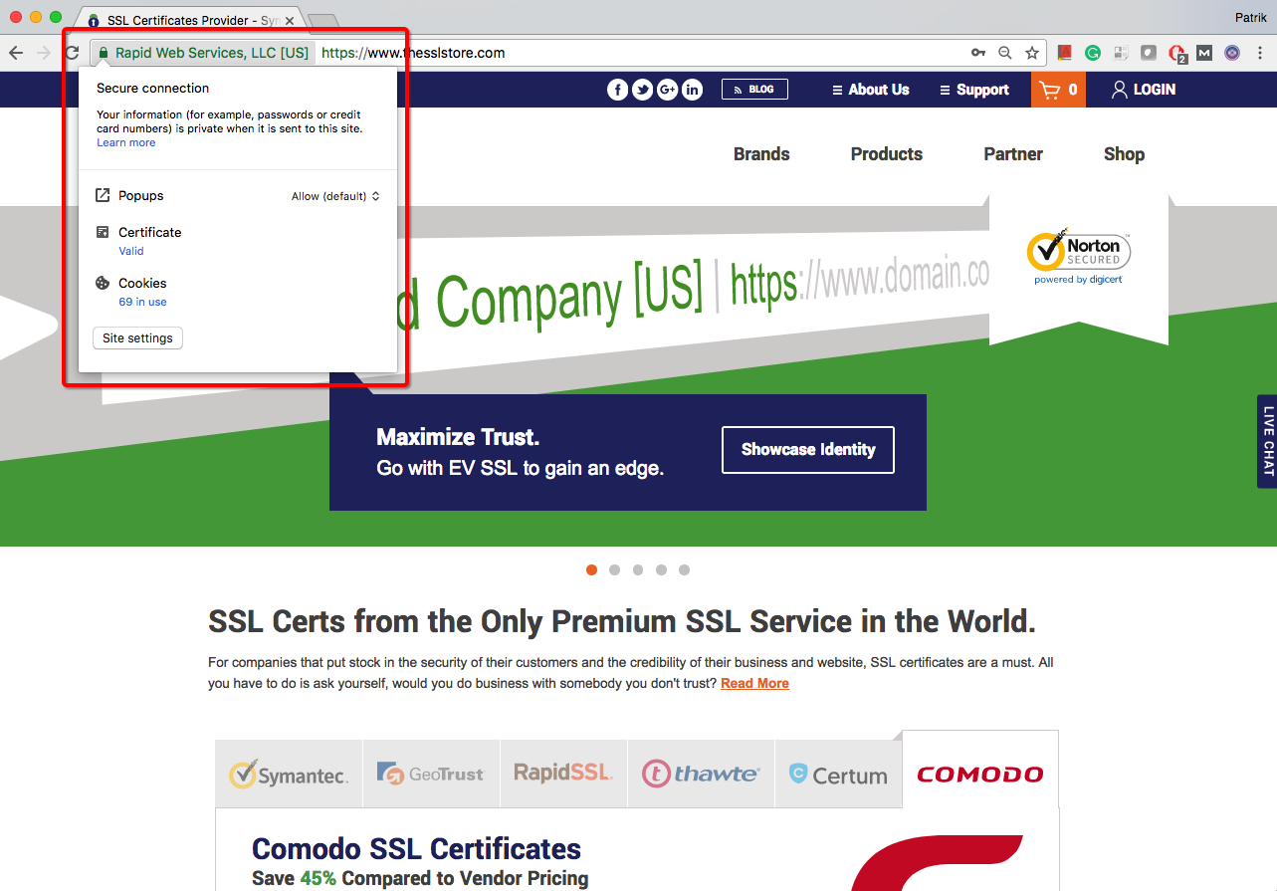The image size is (1277, 891).
Task: Click the Secure connection popup heading
Action: [152, 89]
